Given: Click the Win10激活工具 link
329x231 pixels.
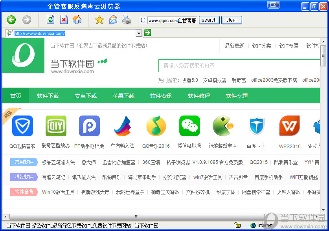Looking at the screenshot, I should (x=58, y=192).
